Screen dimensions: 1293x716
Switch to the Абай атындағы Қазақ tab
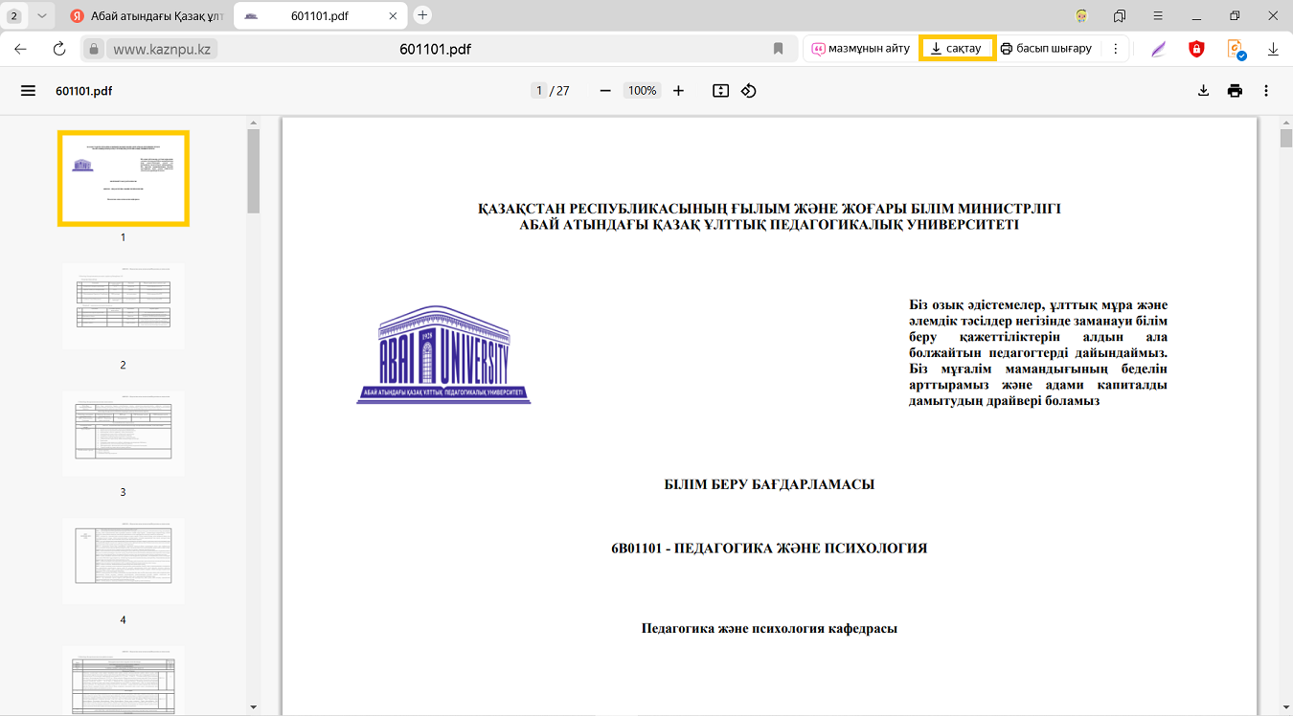click(146, 16)
